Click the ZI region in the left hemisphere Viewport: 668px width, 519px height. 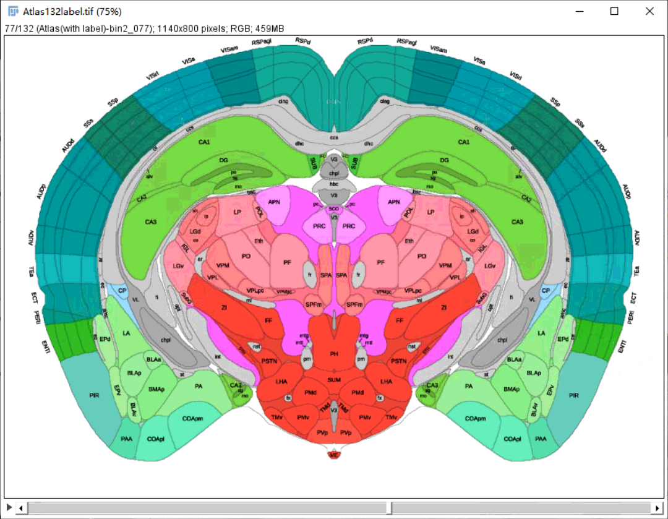[224, 307]
